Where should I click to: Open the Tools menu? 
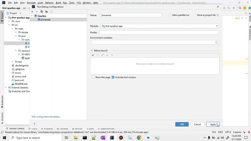(x=72, y=3)
